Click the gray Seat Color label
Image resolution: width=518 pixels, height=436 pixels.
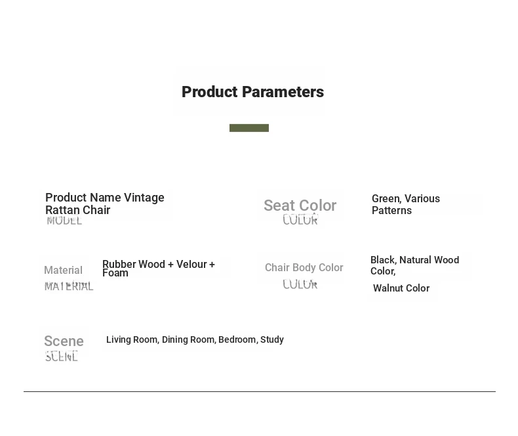pos(300,206)
